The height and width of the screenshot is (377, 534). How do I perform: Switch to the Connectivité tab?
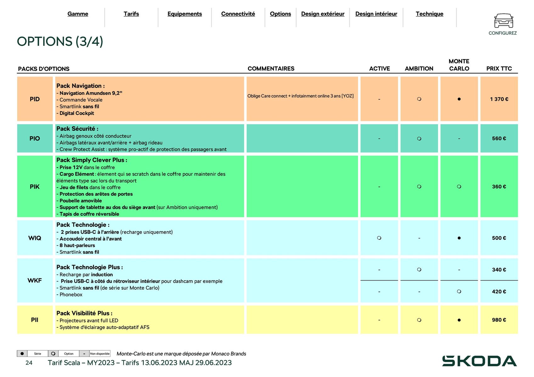coord(238,14)
